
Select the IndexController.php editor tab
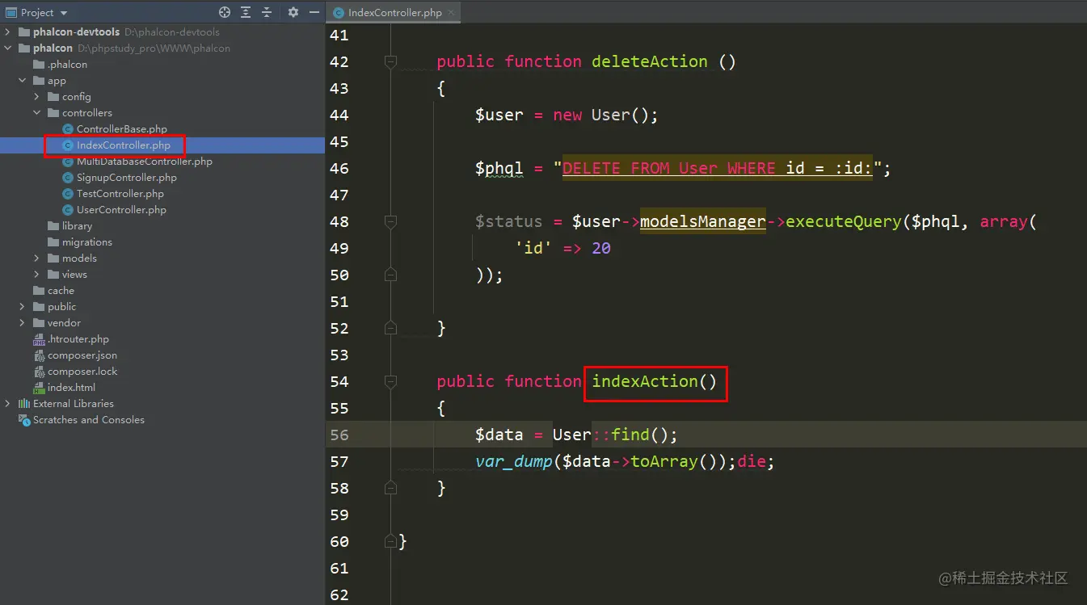(x=394, y=12)
